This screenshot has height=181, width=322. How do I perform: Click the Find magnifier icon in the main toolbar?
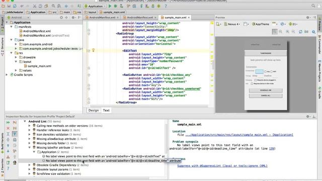click(53, 6)
